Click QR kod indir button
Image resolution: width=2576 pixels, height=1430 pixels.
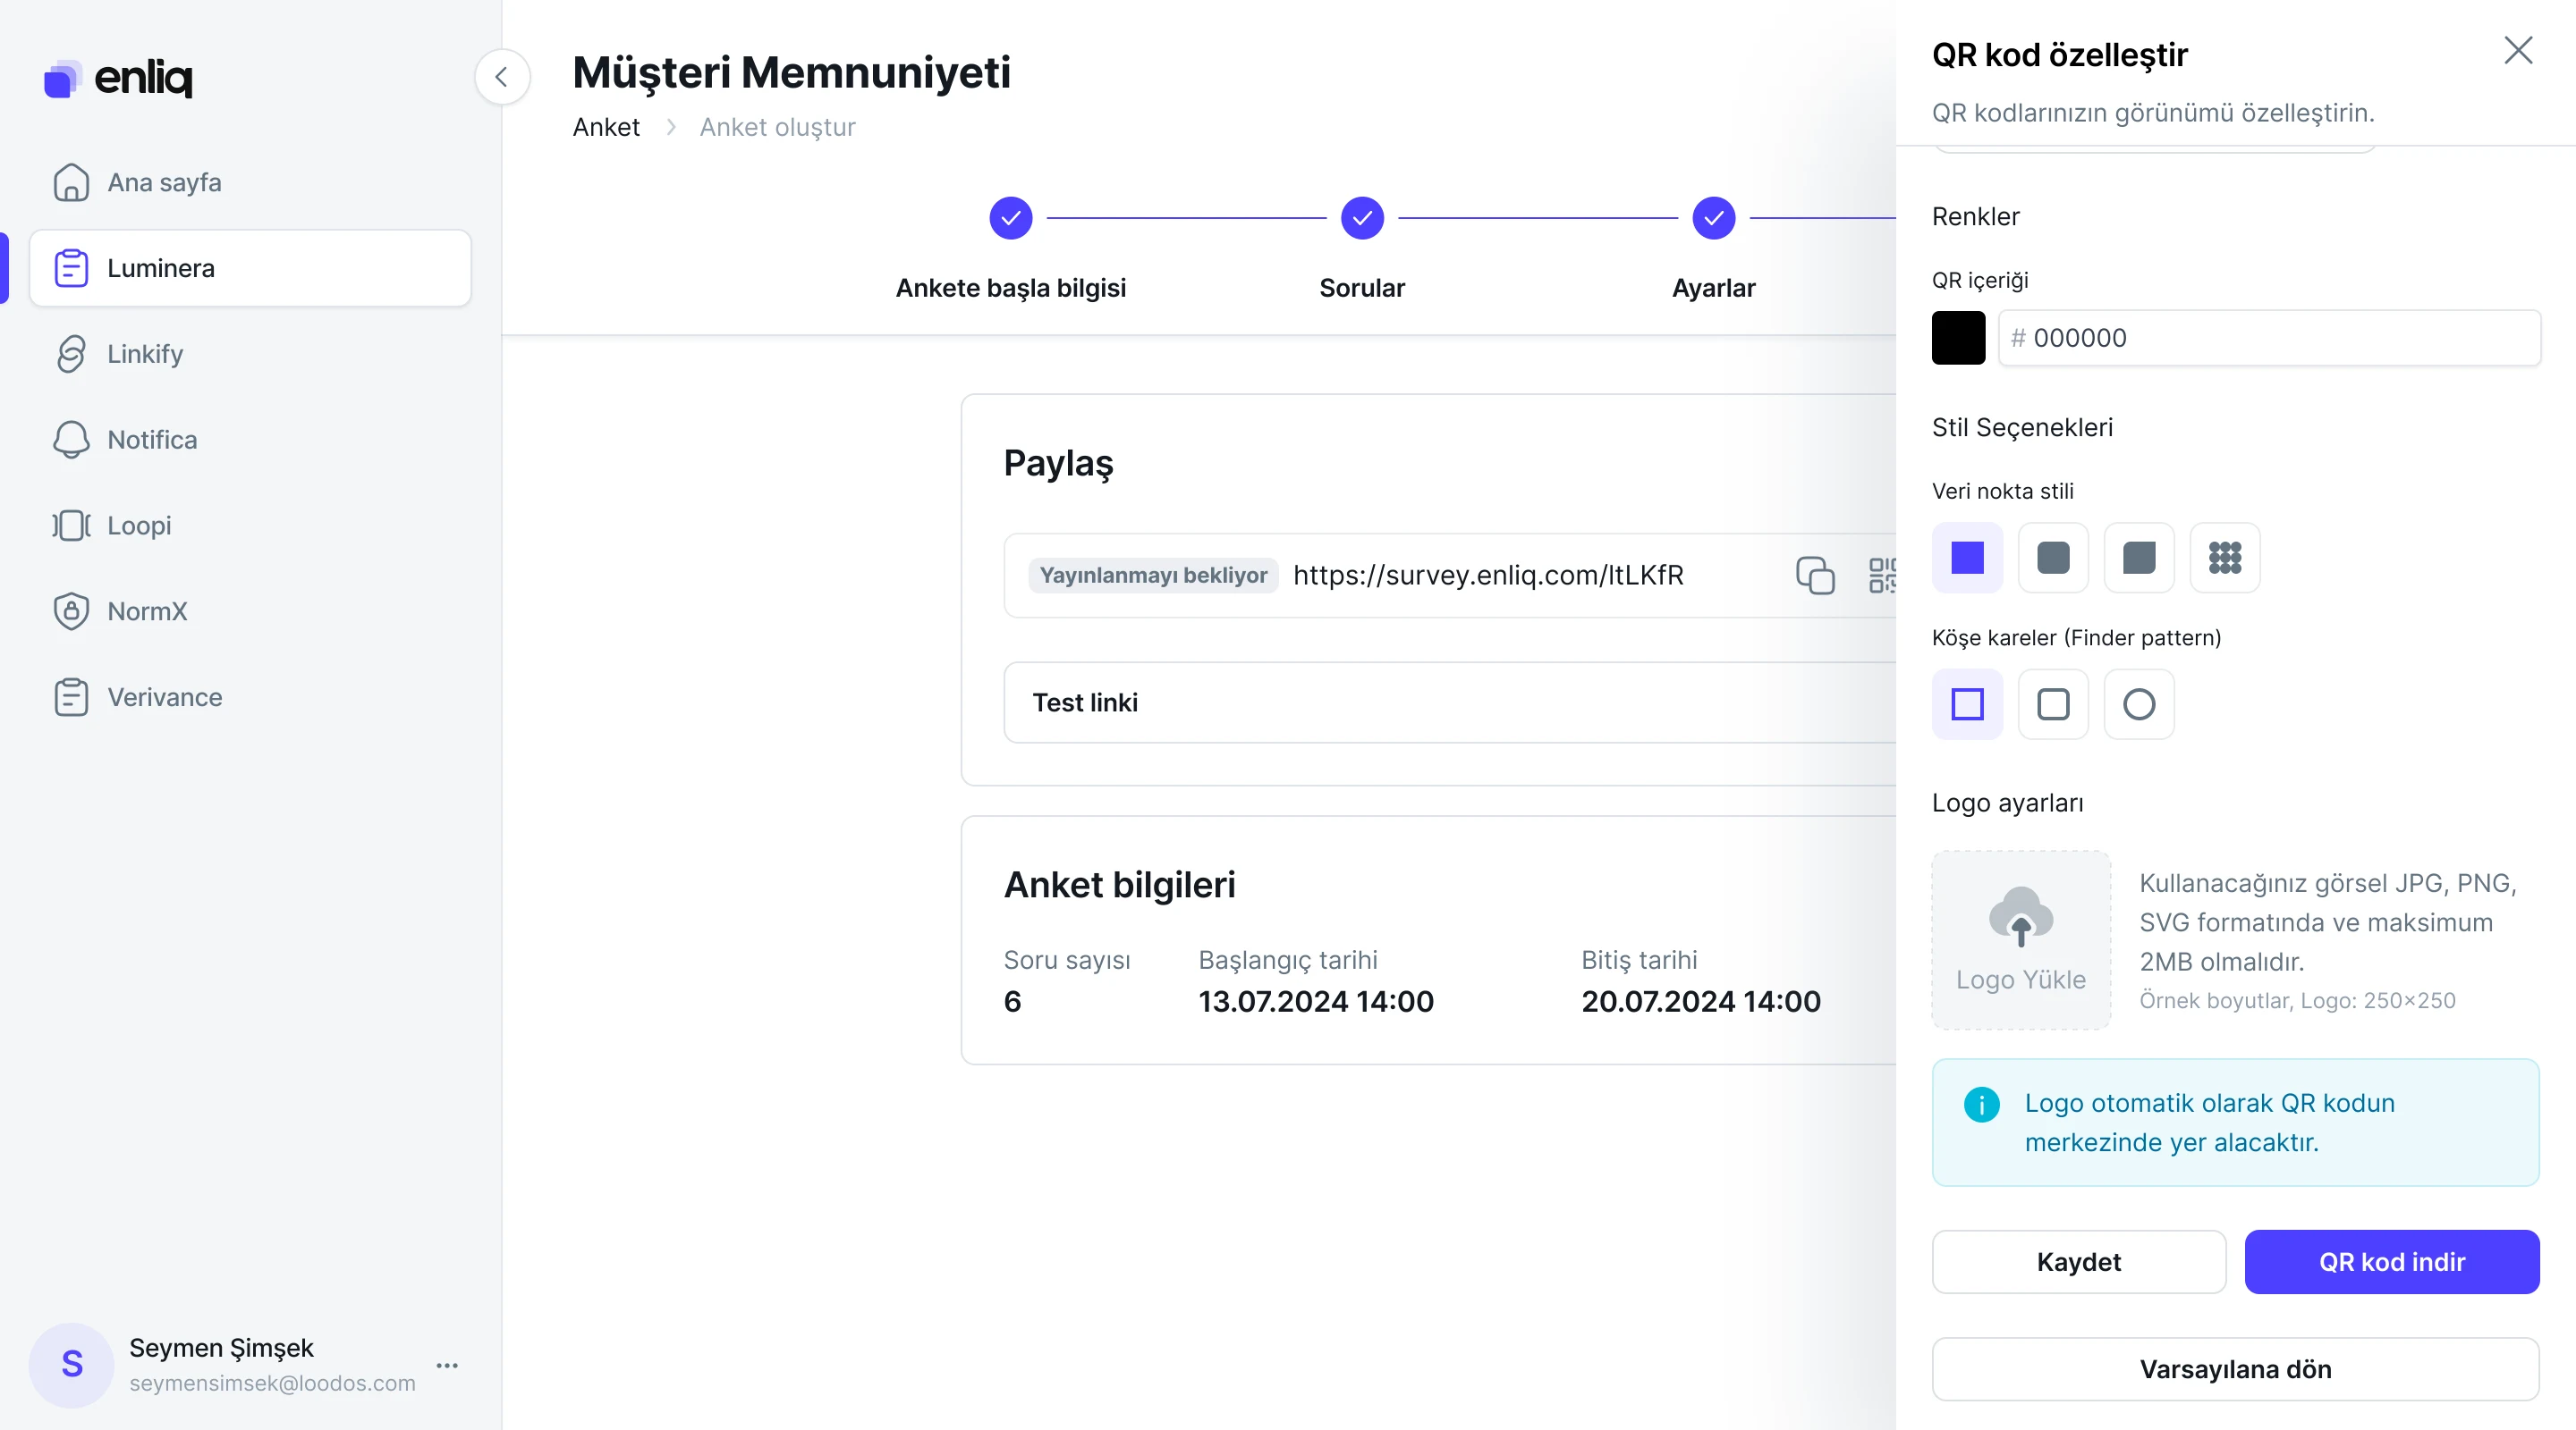click(x=2392, y=1262)
